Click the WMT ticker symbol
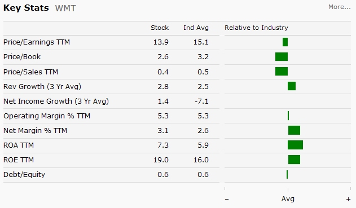This screenshot has width=356, height=208. pyautogui.click(x=65, y=8)
